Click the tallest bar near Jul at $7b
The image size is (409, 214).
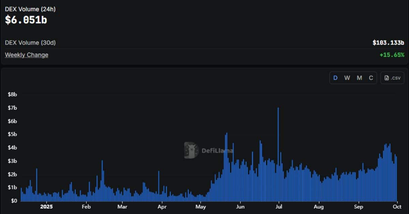(278, 154)
